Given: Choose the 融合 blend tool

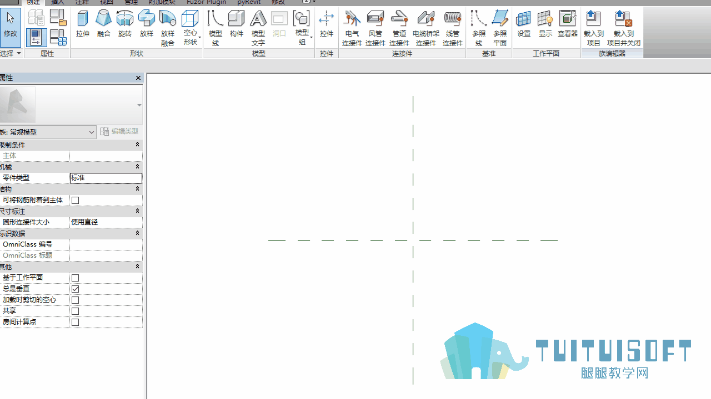Looking at the screenshot, I should [103, 24].
